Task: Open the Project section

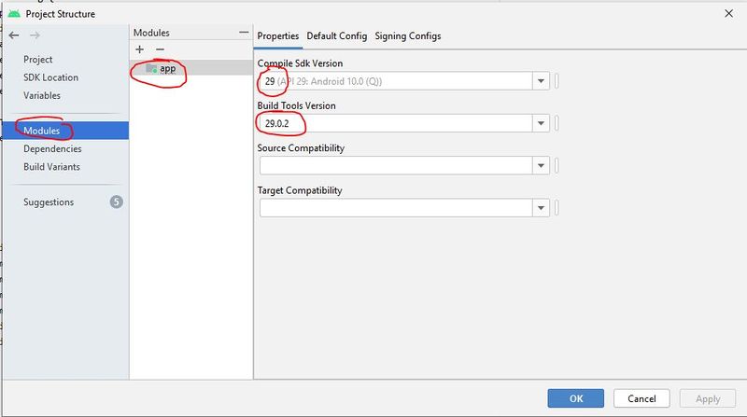Action: pos(37,60)
